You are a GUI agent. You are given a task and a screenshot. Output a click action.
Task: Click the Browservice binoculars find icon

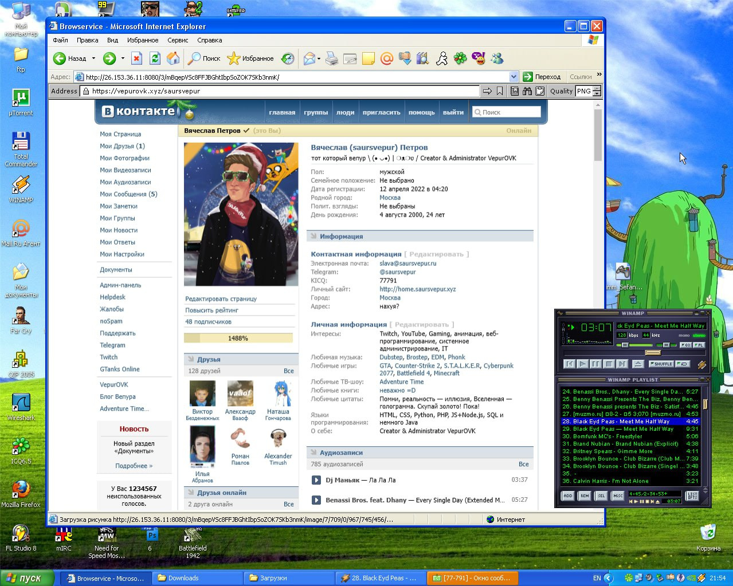coord(527,91)
